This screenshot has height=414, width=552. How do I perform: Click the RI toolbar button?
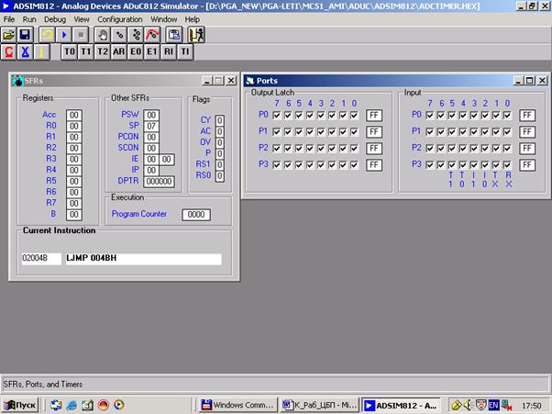click(x=168, y=52)
